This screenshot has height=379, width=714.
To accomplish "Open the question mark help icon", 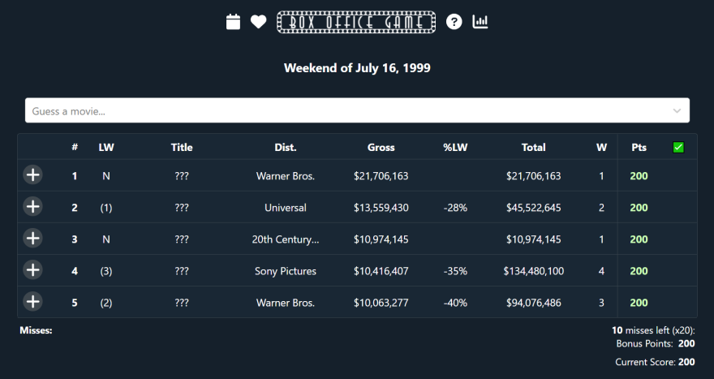I will tap(454, 22).
